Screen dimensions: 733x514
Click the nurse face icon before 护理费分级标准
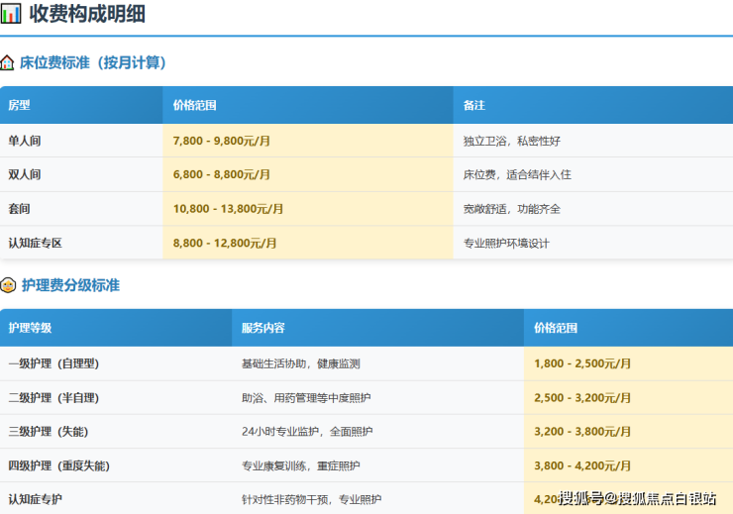[x=8, y=285]
